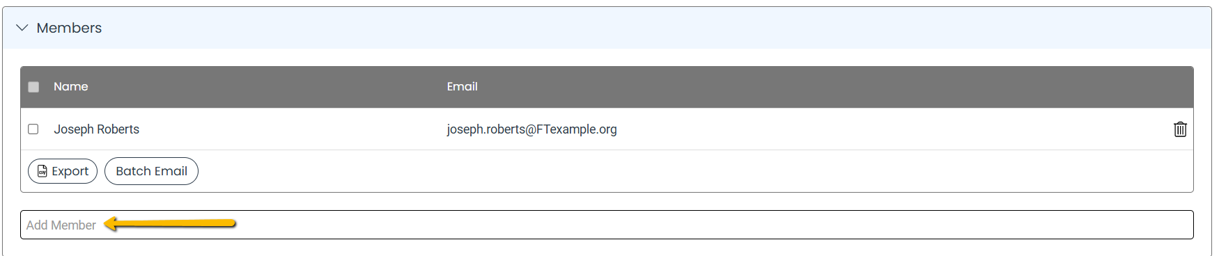Focus the Add Member input field
Viewport: 1219px width, 256px height.
coord(607,225)
